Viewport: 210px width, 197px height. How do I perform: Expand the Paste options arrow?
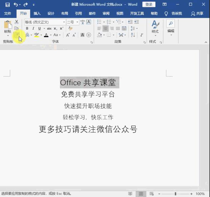8,35
